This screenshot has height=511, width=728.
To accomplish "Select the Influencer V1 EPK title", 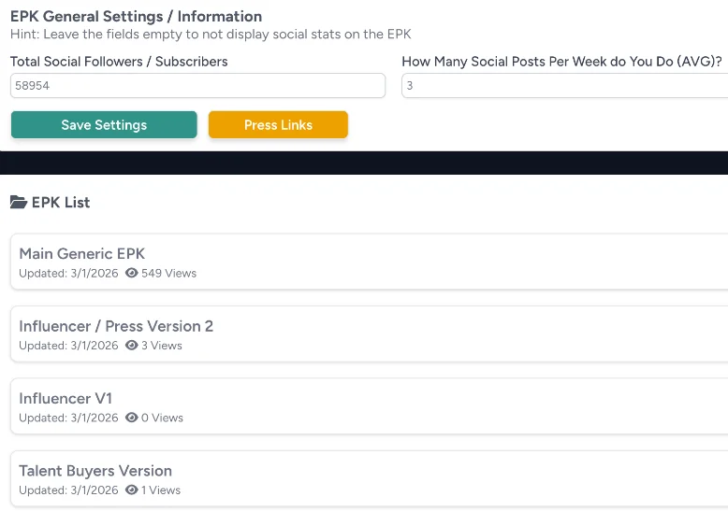I will (x=66, y=398).
